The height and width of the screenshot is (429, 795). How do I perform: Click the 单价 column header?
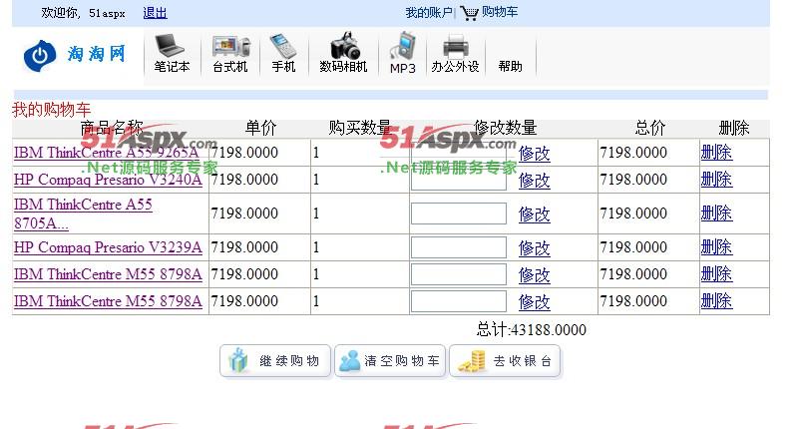pyautogui.click(x=260, y=128)
